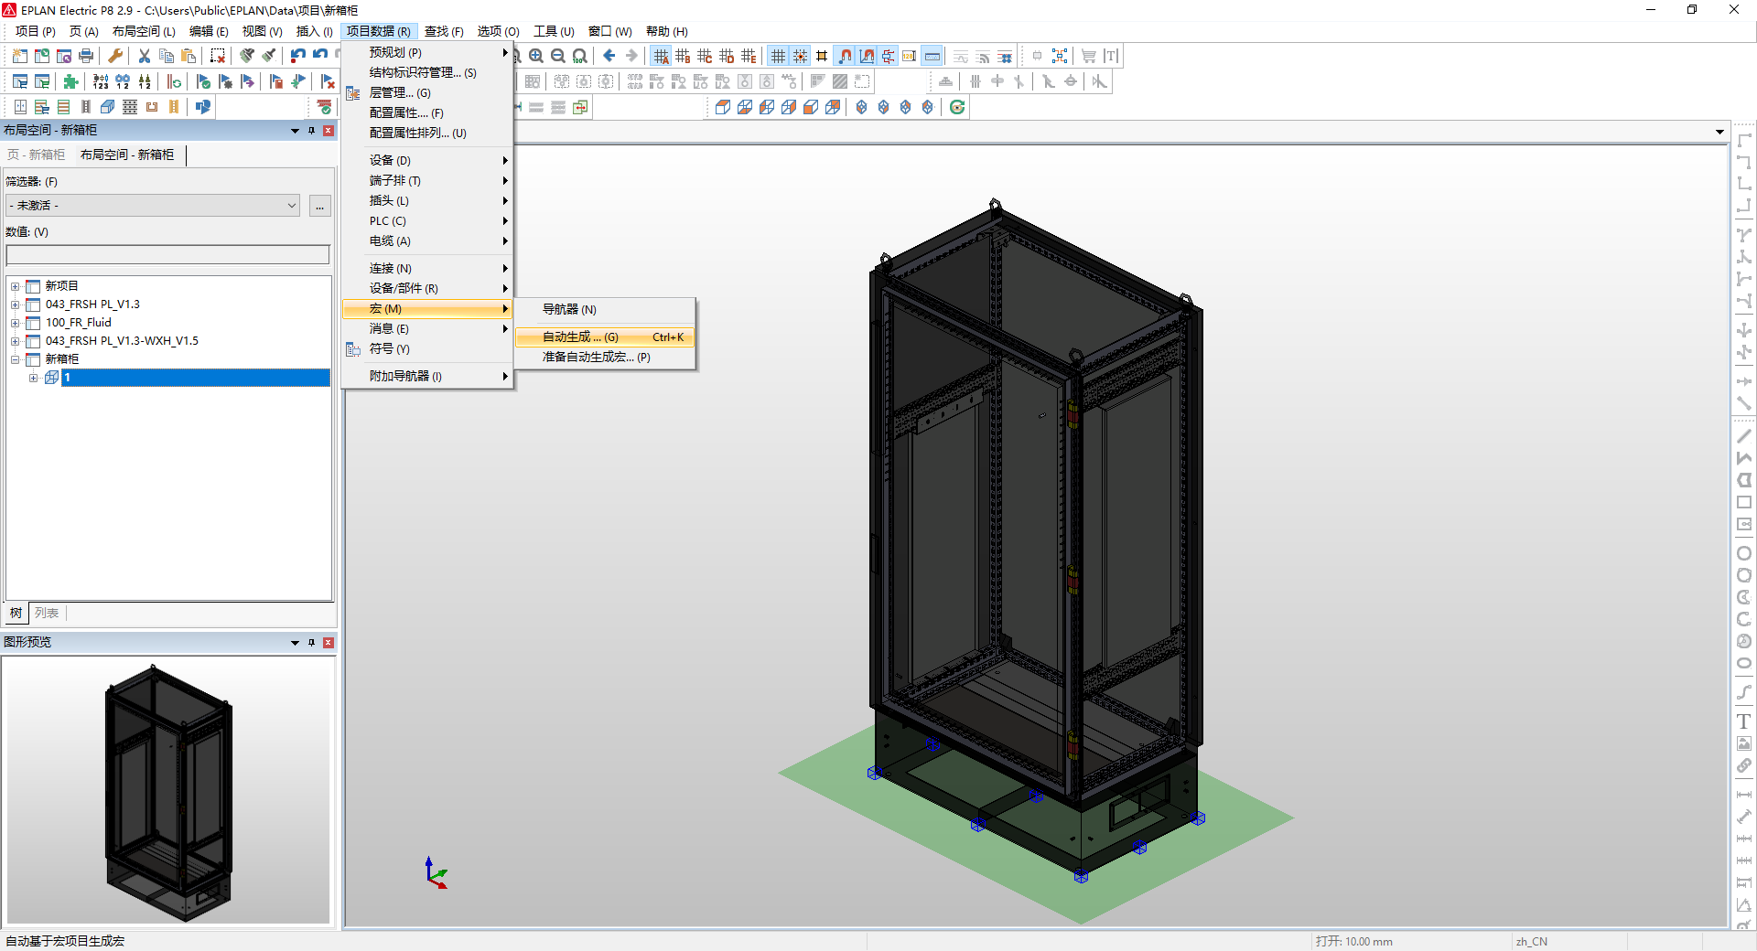Toggle snap to grid A
Image resolution: width=1757 pixels, height=951 pixels.
click(x=662, y=56)
